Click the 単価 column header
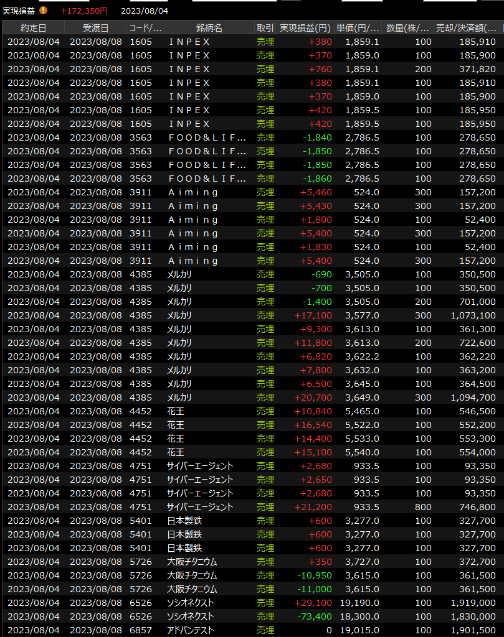 tap(358, 28)
